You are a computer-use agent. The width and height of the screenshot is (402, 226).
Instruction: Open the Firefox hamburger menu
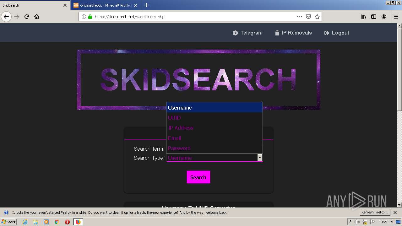coord(396,17)
